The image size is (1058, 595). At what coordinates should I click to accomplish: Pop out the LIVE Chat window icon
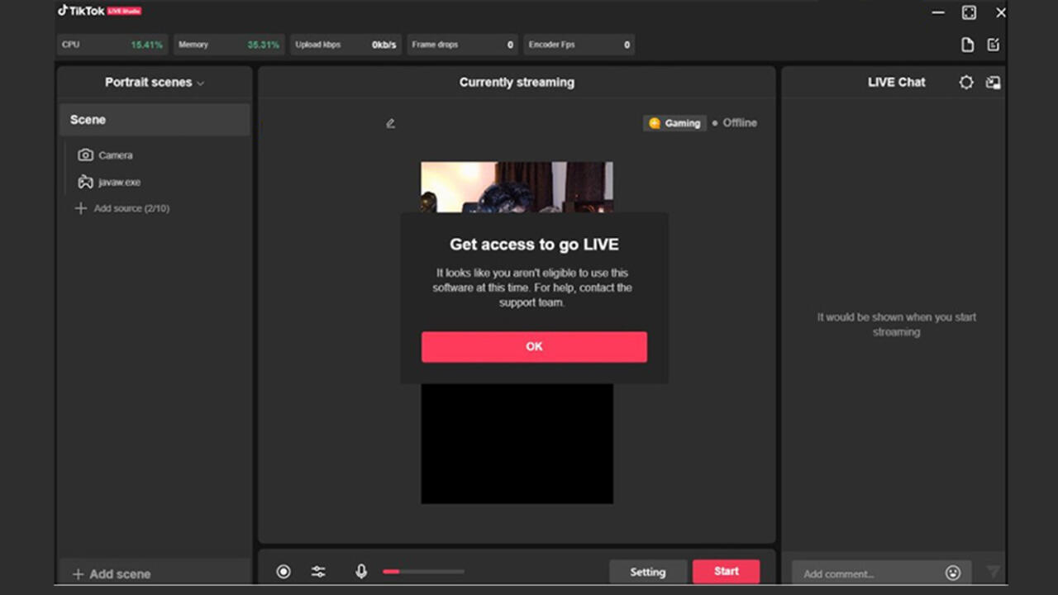coord(994,83)
